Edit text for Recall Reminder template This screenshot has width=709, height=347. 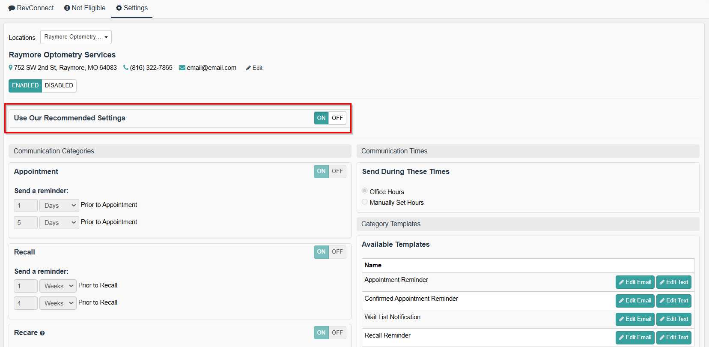[673, 338]
